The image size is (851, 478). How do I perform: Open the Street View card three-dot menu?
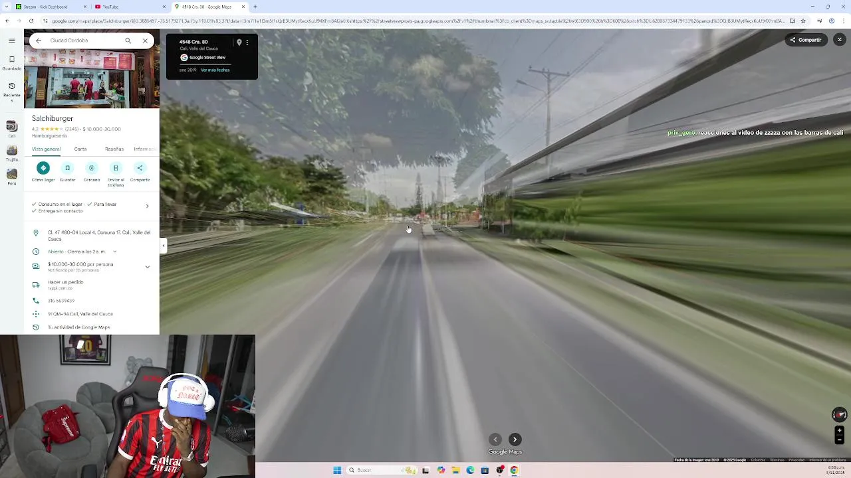(247, 42)
